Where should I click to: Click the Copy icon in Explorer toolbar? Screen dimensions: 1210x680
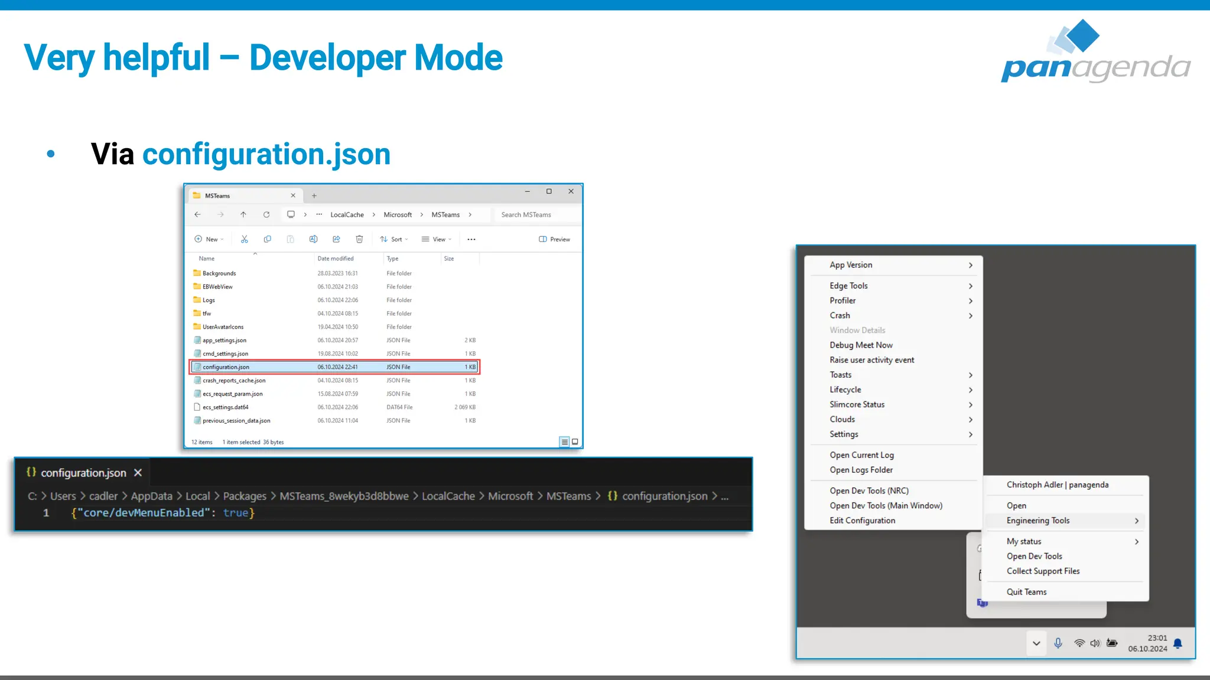(x=267, y=239)
